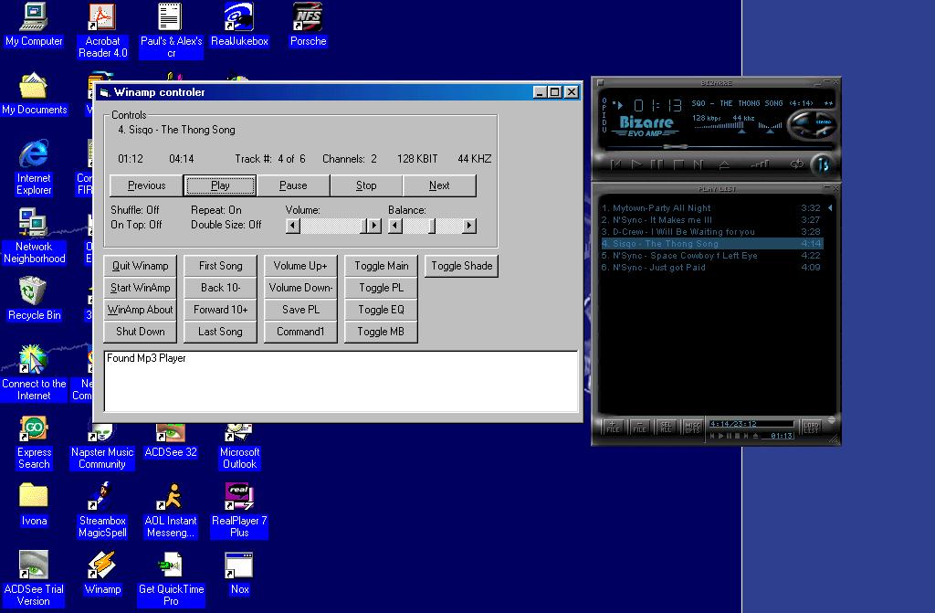Click the Toggle Main button

point(381,266)
